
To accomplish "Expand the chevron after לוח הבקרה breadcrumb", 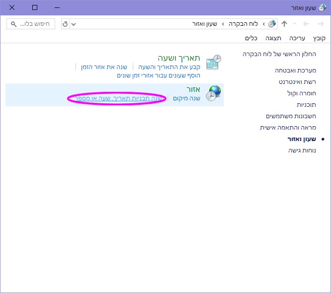I will click(223, 24).
